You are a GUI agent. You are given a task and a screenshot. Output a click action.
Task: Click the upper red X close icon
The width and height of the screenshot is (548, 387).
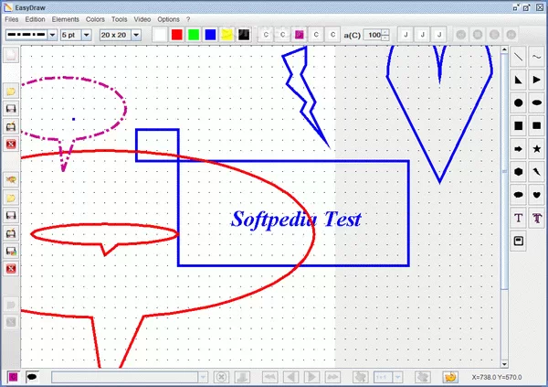pyautogui.click(x=11, y=144)
